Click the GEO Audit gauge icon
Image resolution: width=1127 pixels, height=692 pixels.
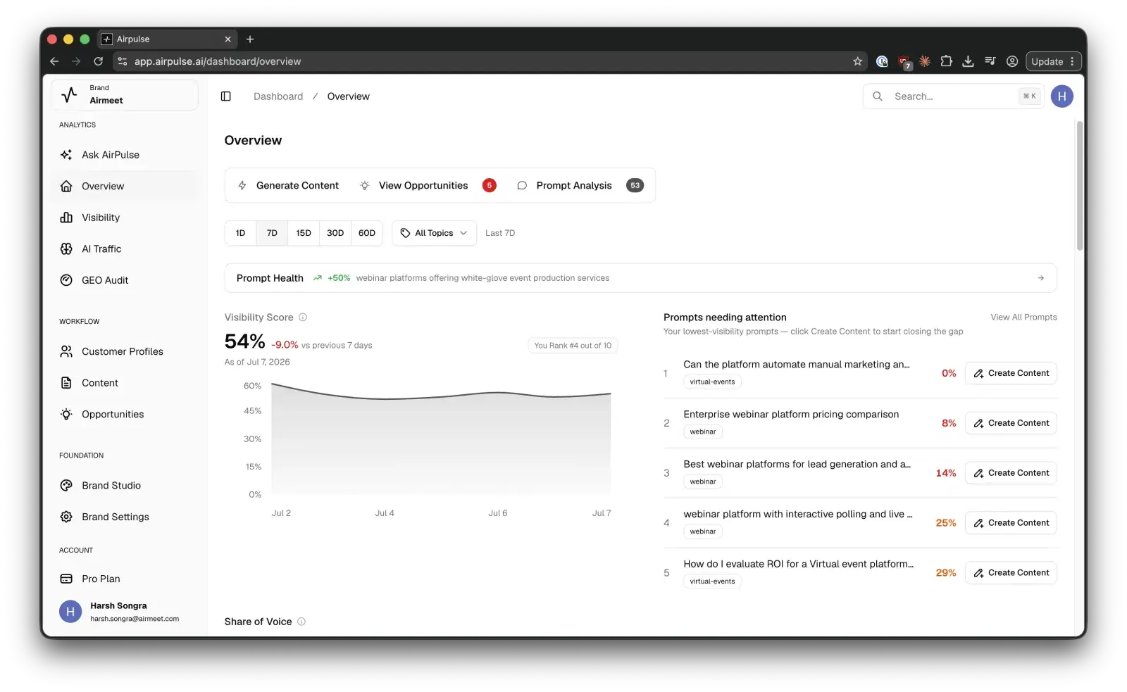click(x=66, y=280)
